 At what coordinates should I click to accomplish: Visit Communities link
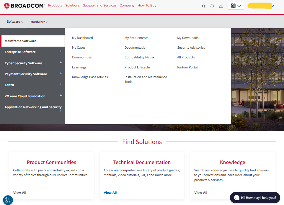point(82,57)
